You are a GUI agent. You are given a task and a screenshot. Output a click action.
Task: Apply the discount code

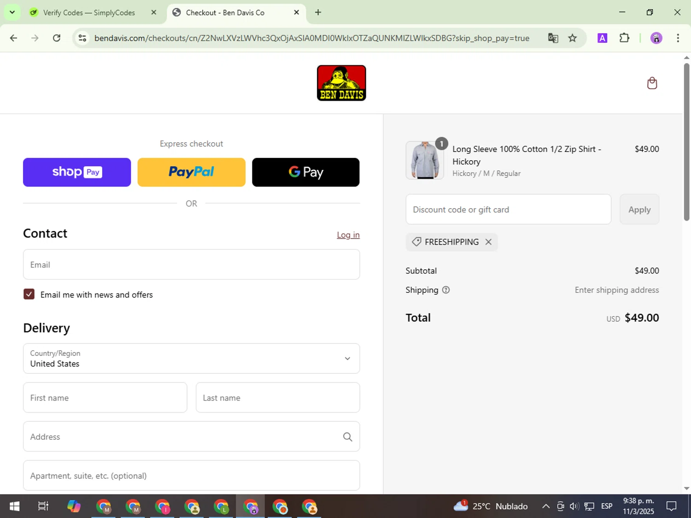[x=639, y=210]
